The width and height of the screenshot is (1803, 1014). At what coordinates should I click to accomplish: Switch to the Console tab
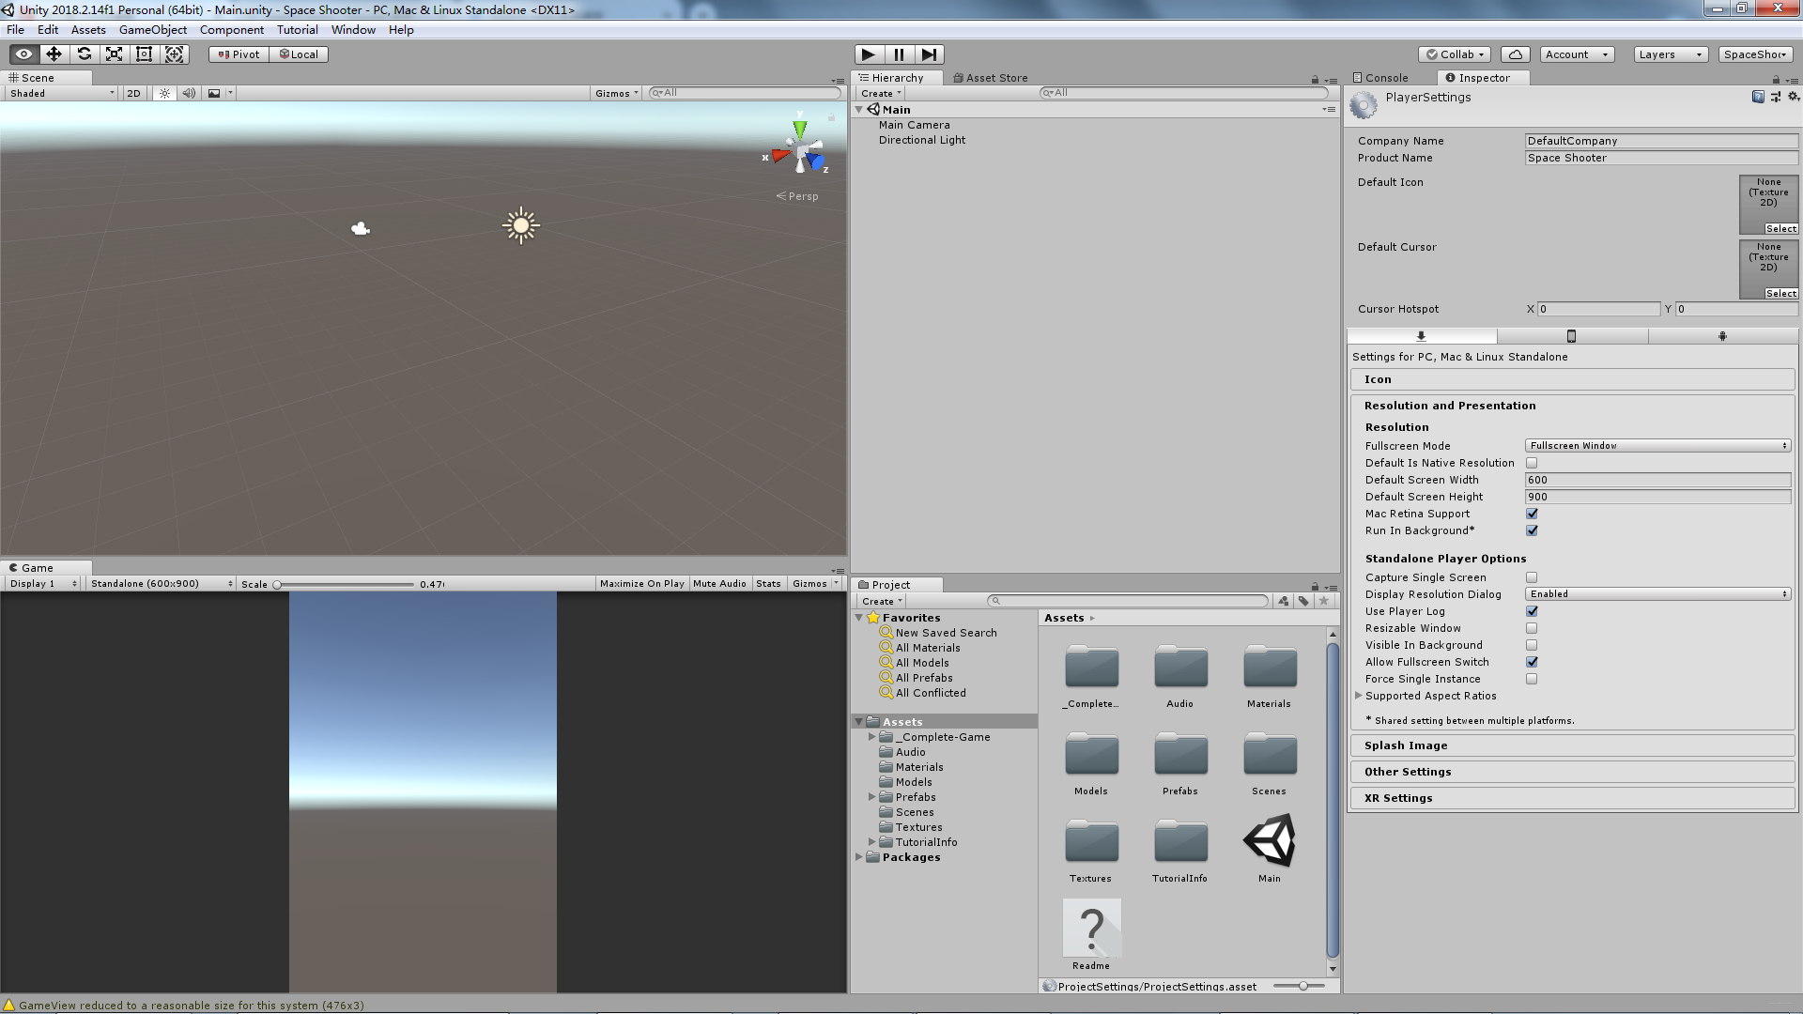point(1380,78)
